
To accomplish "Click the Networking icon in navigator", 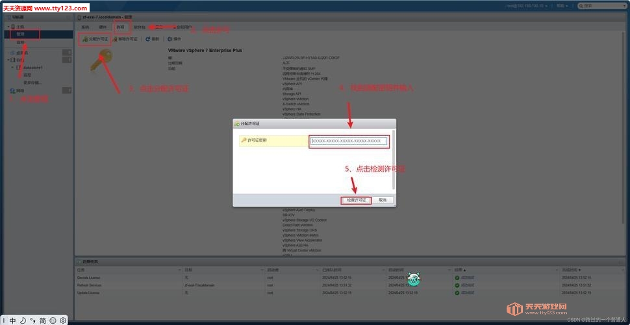I will pos(13,91).
